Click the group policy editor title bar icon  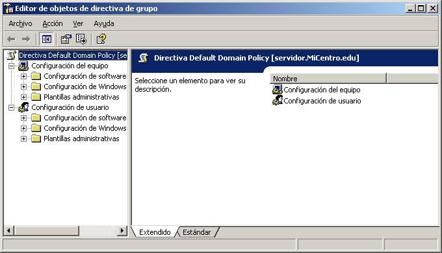coord(8,8)
